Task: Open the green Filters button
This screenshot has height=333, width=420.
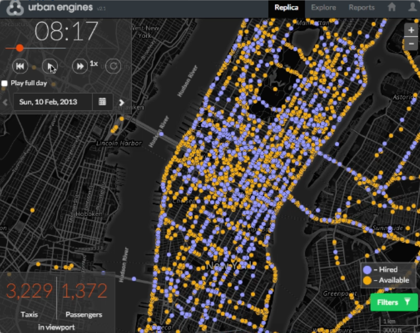Action: point(394,302)
